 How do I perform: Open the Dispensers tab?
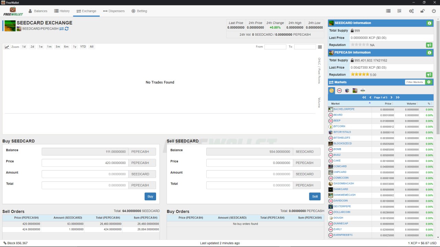pyautogui.click(x=114, y=11)
